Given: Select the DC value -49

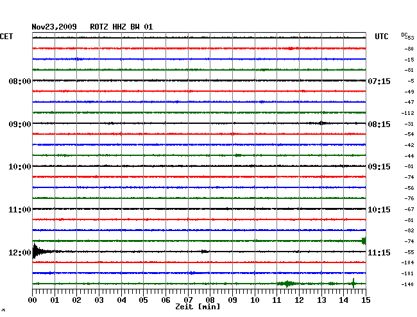Looking at the screenshot, I should pyautogui.click(x=409, y=92).
